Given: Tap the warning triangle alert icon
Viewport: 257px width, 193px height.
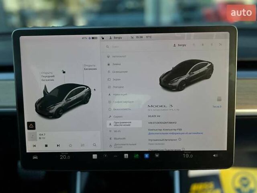Looking at the screenshot, I should click(31, 126).
